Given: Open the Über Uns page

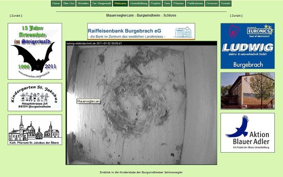Looking at the screenshot, I should pos(69,4).
